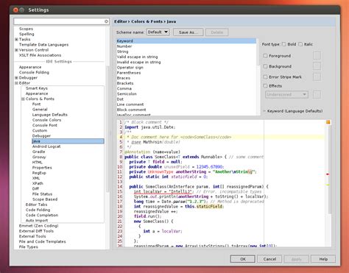Select the Java colors tree item

[x=68, y=141]
